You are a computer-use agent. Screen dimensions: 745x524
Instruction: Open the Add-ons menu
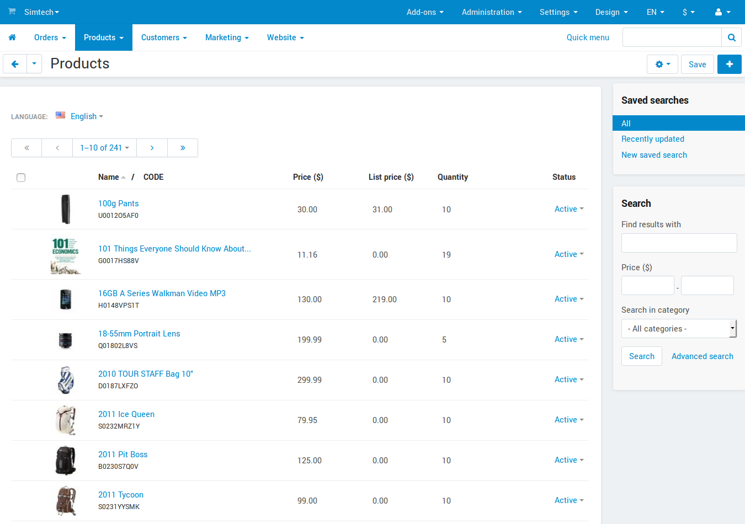(425, 12)
